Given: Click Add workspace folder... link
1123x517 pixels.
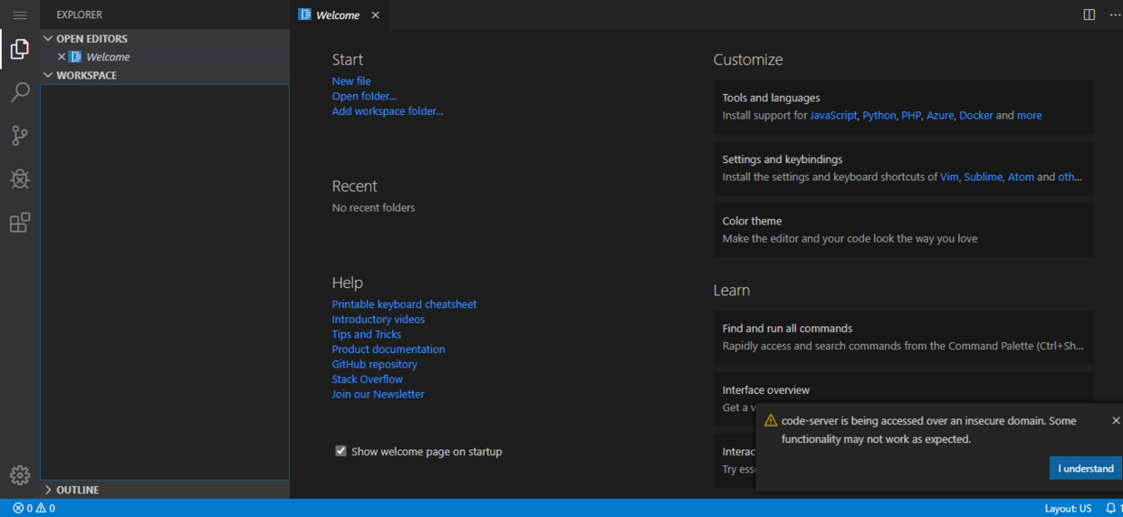Looking at the screenshot, I should [x=388, y=111].
